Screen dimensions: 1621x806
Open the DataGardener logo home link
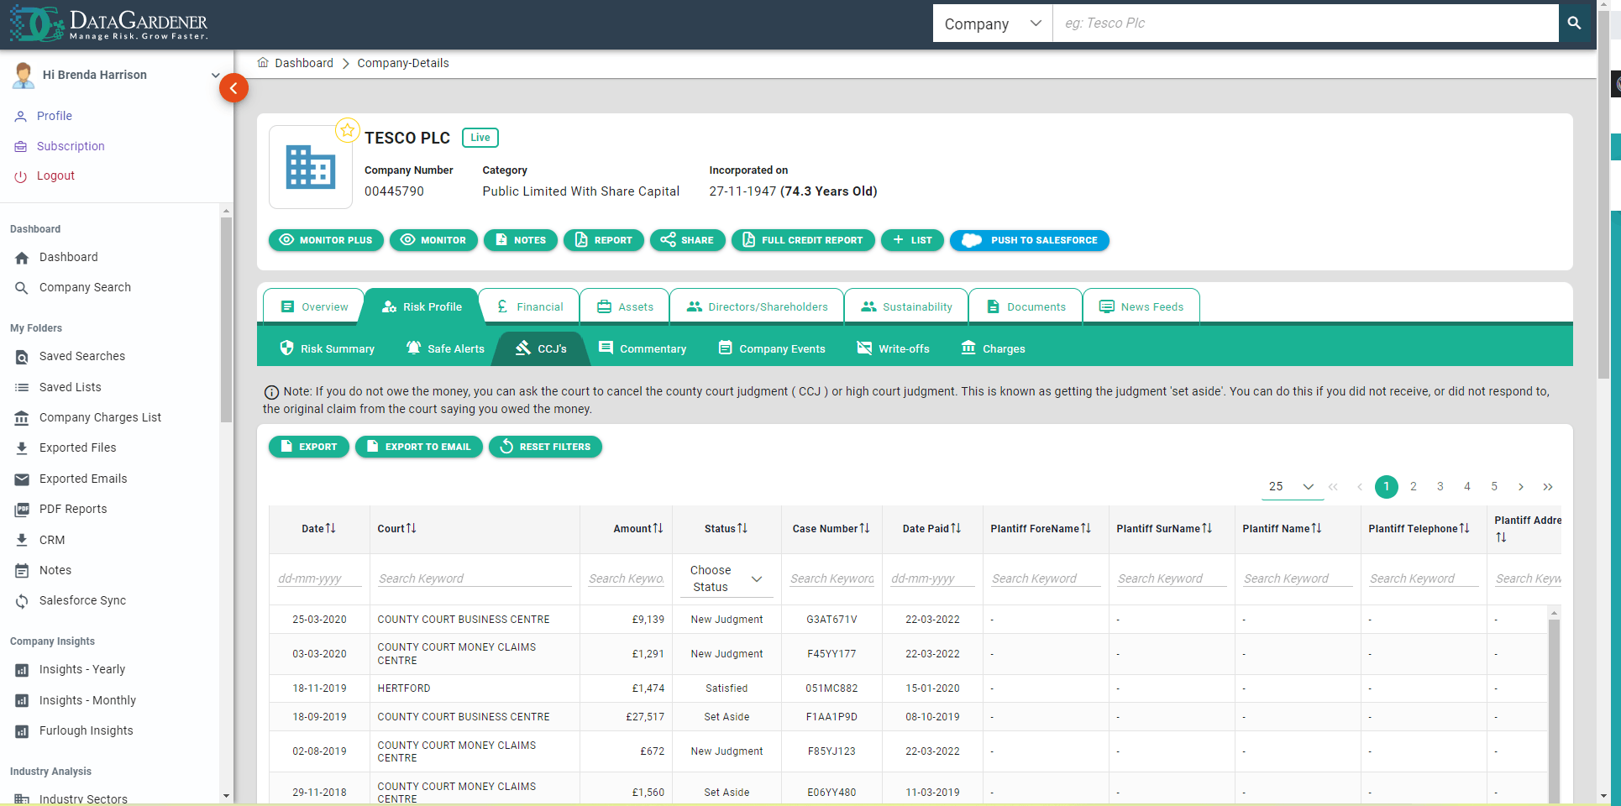[x=109, y=24]
